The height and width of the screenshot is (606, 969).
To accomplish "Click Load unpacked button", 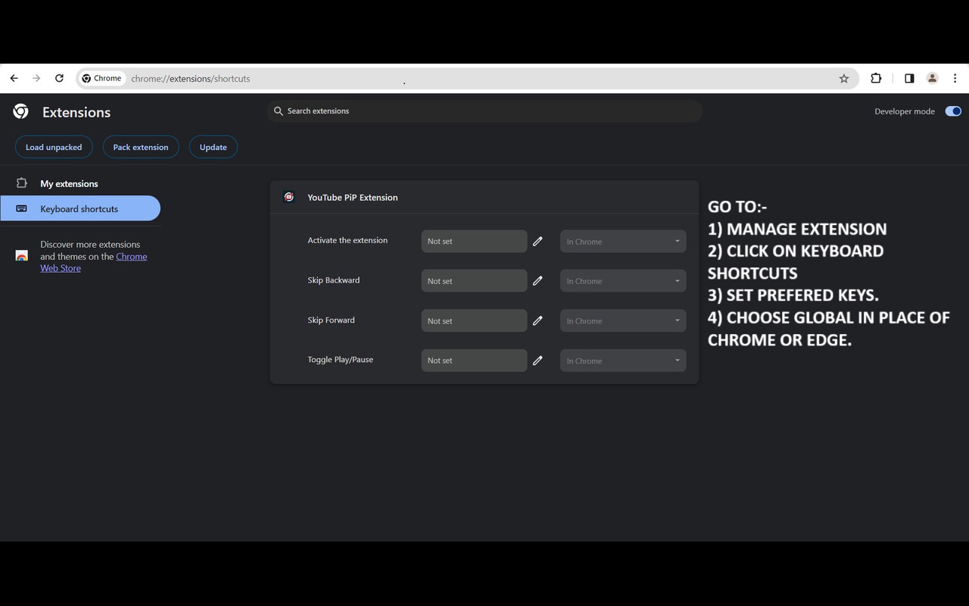I will [x=54, y=147].
